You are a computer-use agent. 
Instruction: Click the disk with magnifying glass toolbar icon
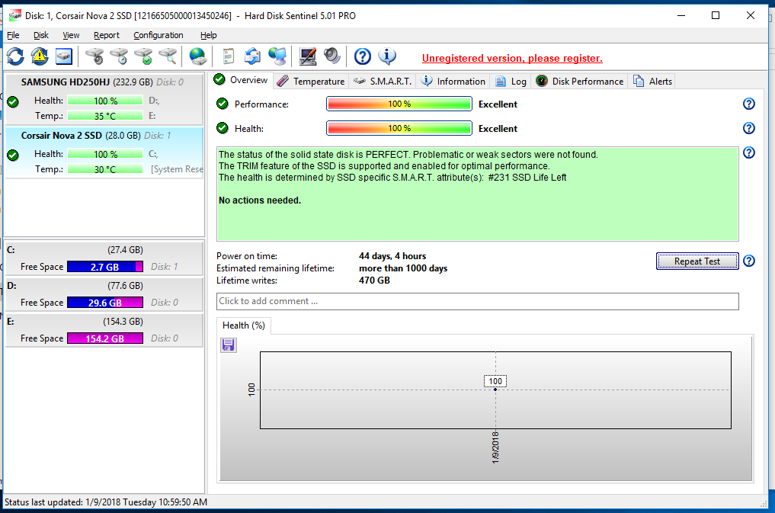(168, 56)
